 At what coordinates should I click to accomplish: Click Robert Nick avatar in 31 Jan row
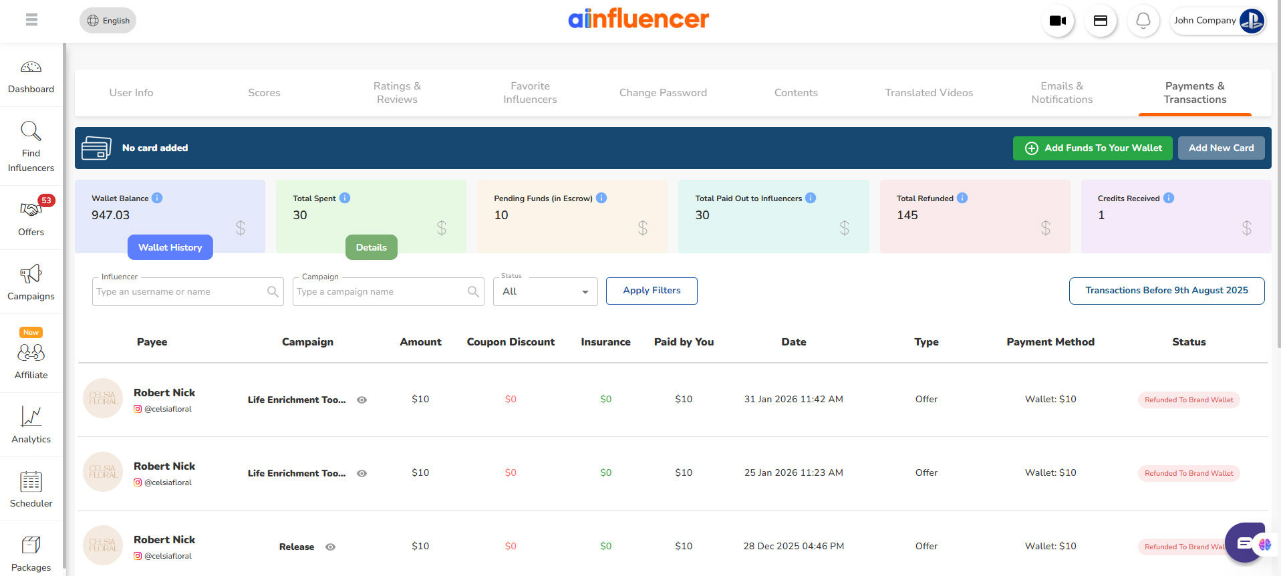[103, 398]
